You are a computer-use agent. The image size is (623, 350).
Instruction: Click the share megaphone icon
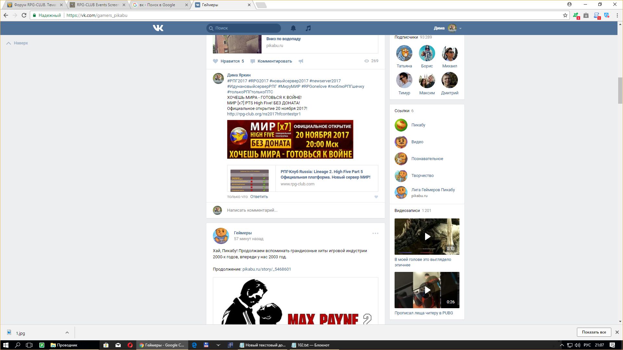pyautogui.click(x=301, y=61)
